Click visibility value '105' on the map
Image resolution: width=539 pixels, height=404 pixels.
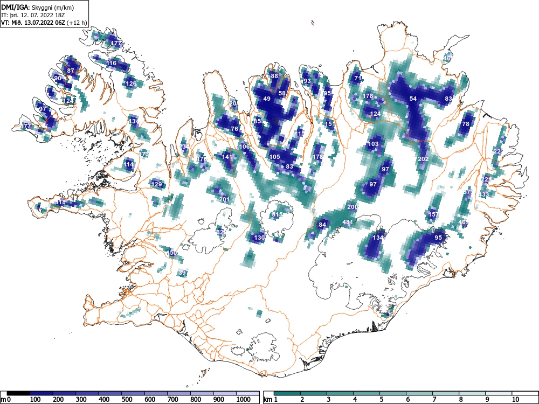[274, 157]
